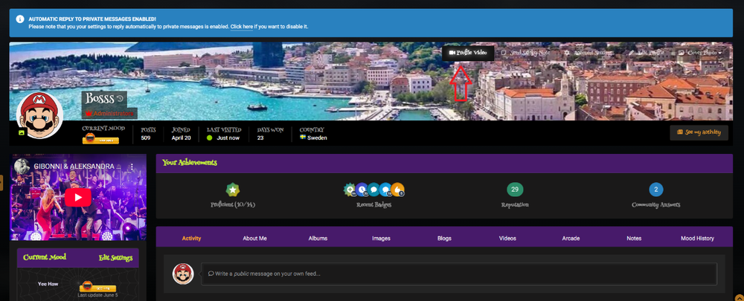Open the Albums tab

tap(318, 239)
